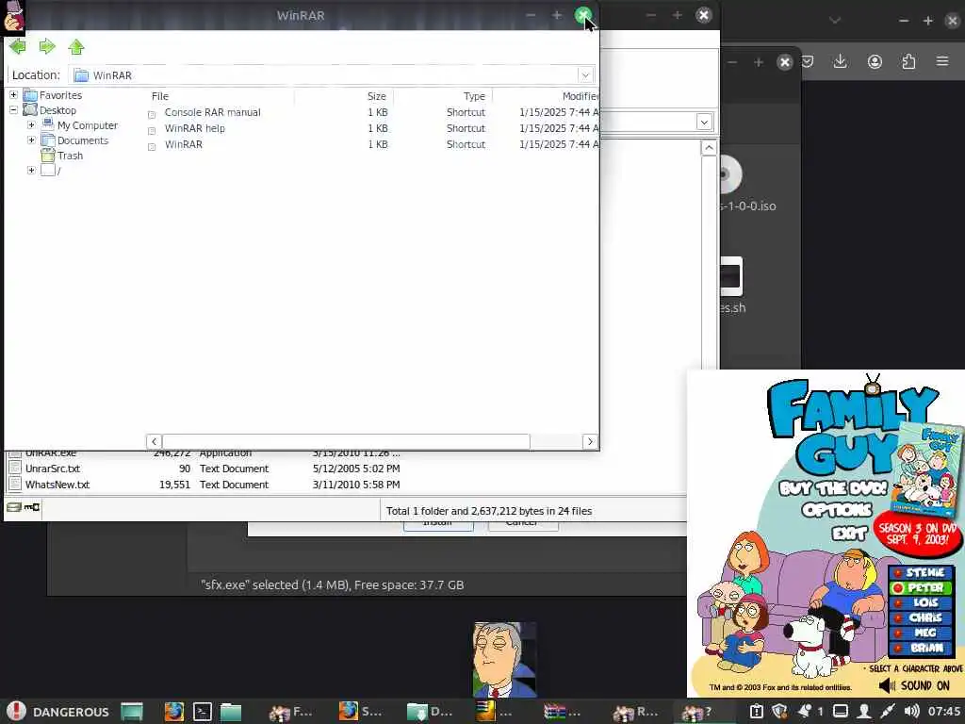Click the browser Pocket shield icon
The height and width of the screenshot is (724, 965).
point(808,61)
